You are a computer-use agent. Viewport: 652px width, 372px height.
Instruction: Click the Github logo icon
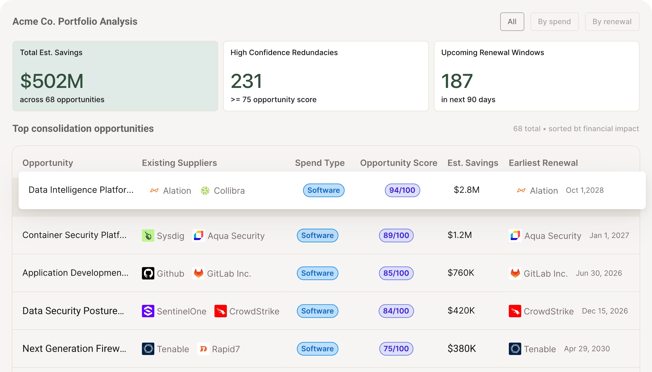[x=148, y=273]
